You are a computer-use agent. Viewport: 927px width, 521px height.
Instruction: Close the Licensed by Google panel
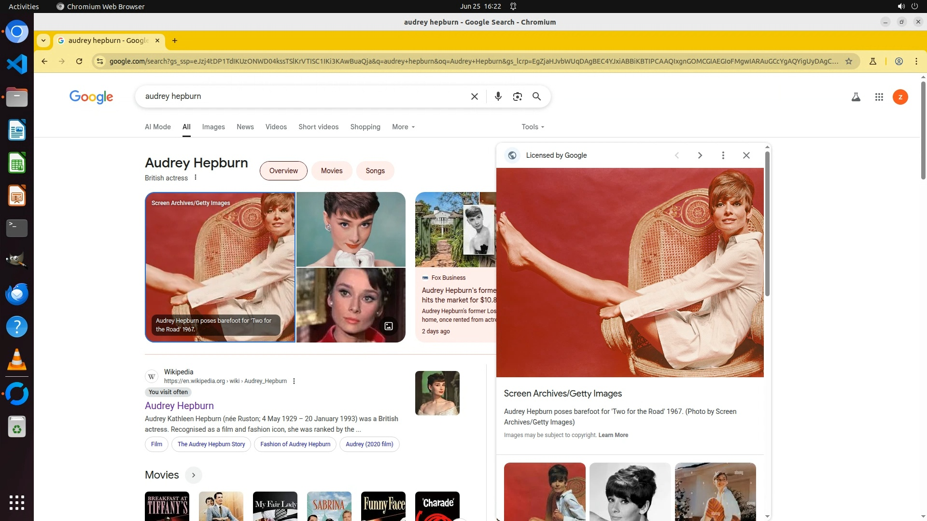click(x=746, y=155)
